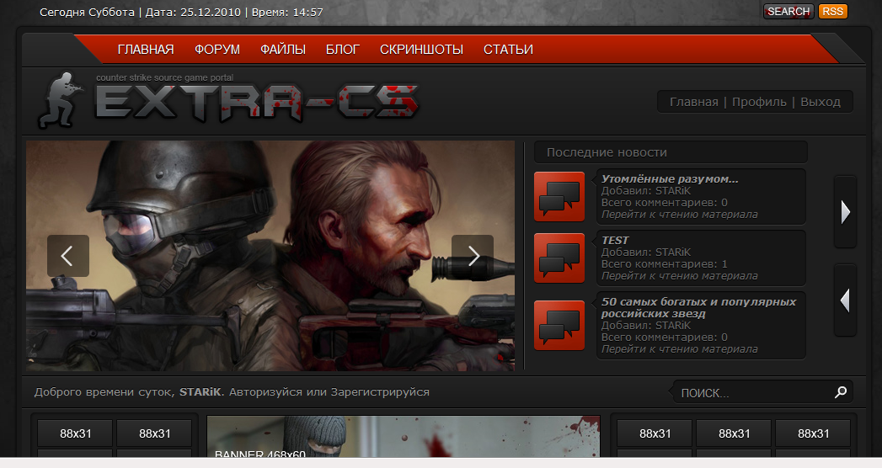Click the counter strike source game portal tagline
This screenshot has width=882, height=468.
[x=164, y=77]
